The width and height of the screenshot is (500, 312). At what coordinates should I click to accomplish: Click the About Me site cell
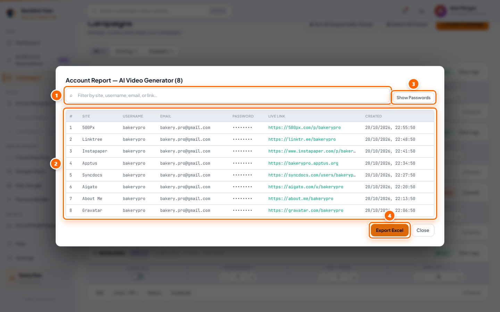click(92, 199)
